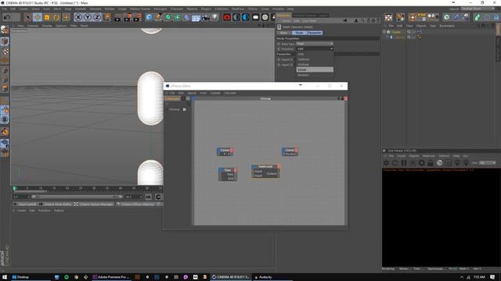Switch to Basic attribute tab
This screenshot has width=501, height=281.
tap(284, 33)
